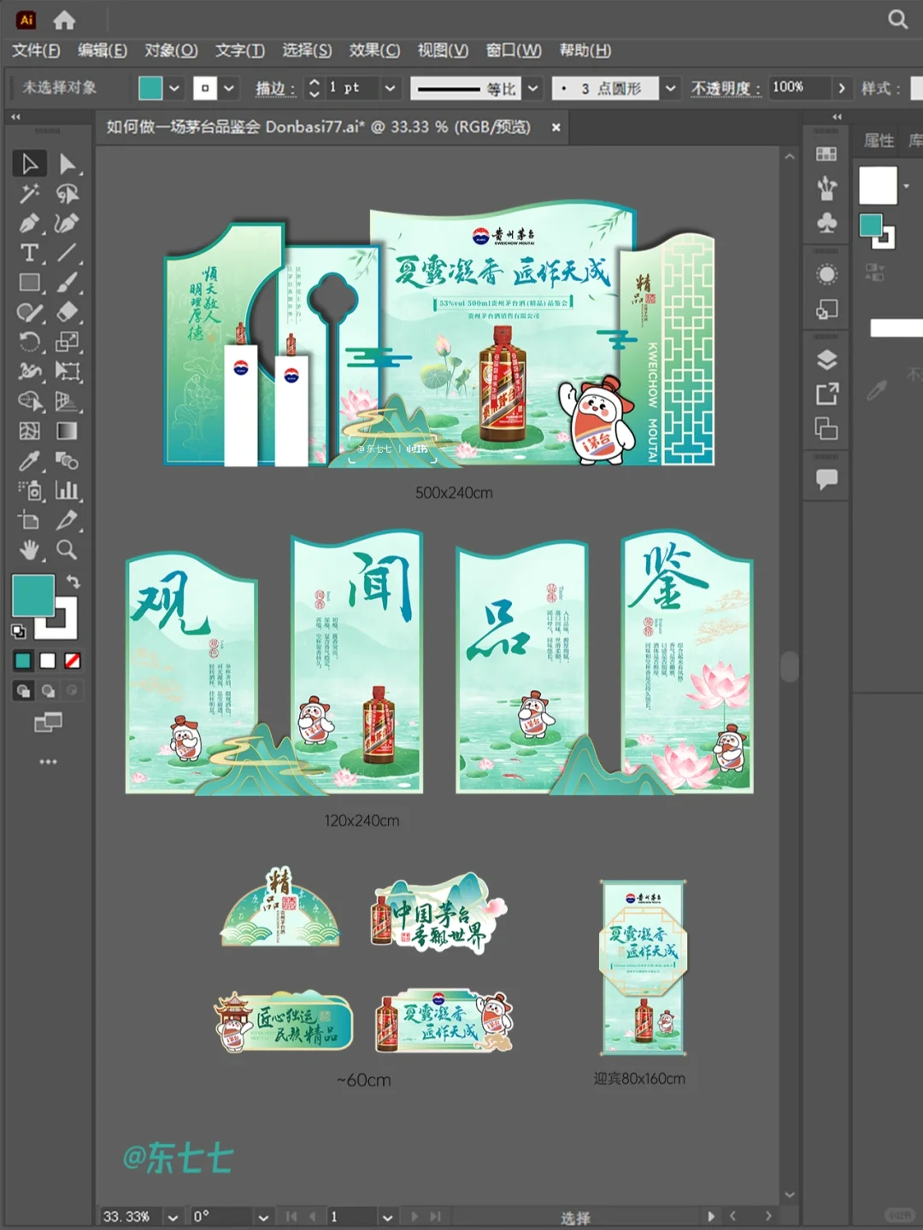Open artboard number dropdown
This screenshot has width=923, height=1230.
pyautogui.click(x=387, y=1217)
